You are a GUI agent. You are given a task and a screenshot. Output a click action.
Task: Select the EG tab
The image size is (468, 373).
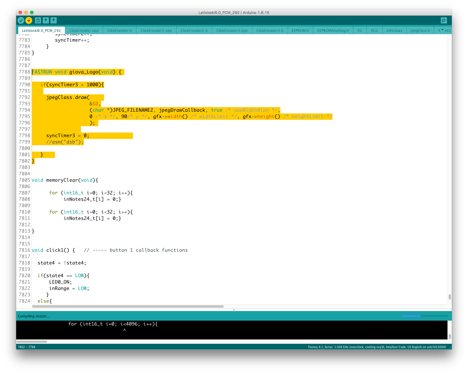pyautogui.click(x=360, y=30)
